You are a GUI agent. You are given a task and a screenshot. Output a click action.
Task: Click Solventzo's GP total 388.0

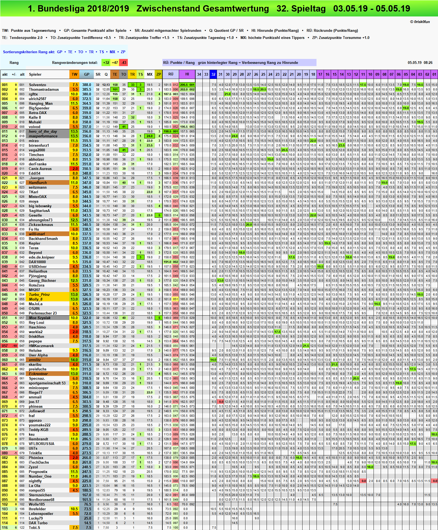tap(87, 85)
